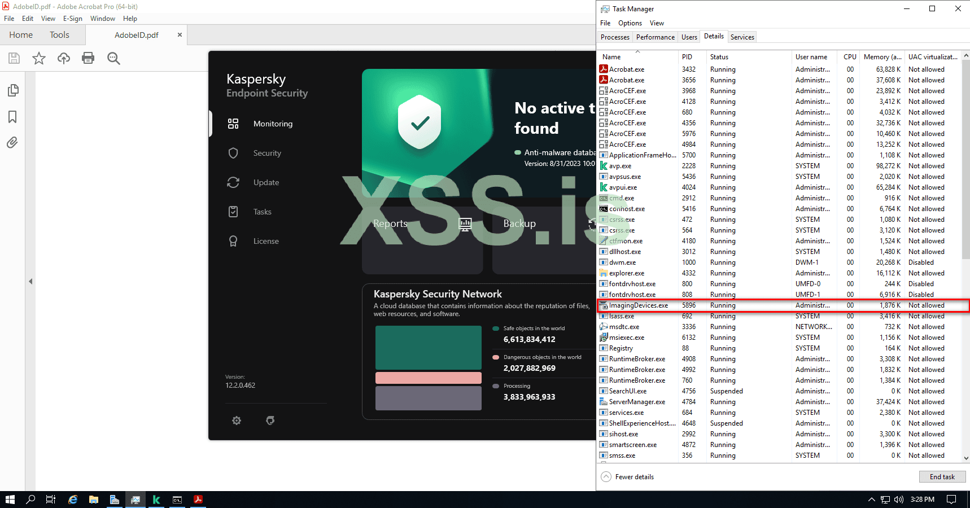
Task: Open the Options menu in Task Manager
Action: coord(630,23)
